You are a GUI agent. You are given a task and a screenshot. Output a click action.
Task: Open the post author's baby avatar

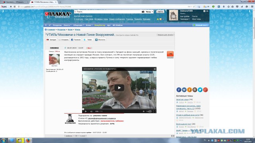[54, 59]
